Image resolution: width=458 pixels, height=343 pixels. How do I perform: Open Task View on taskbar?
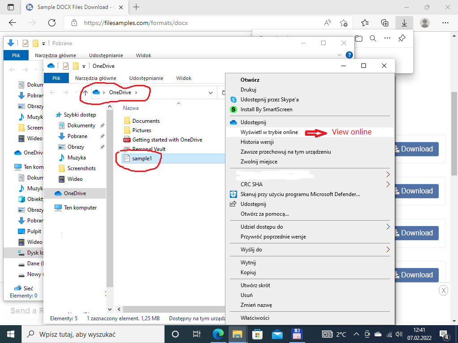click(x=197, y=334)
